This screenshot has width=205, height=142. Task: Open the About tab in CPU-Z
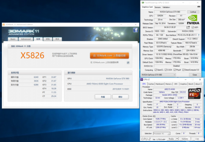point(198,84)
